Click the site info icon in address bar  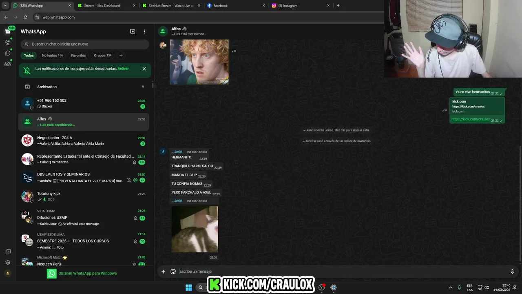37,17
